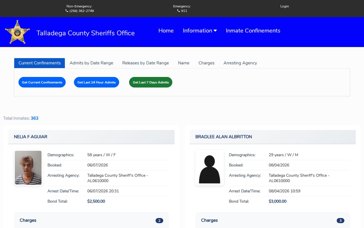The width and height of the screenshot is (364, 228).
Task: Open the Information dropdown menu
Action: pos(200,31)
